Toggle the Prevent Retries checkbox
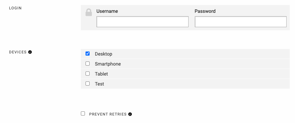Screen dimensions: 295x123 [x=83, y=114]
